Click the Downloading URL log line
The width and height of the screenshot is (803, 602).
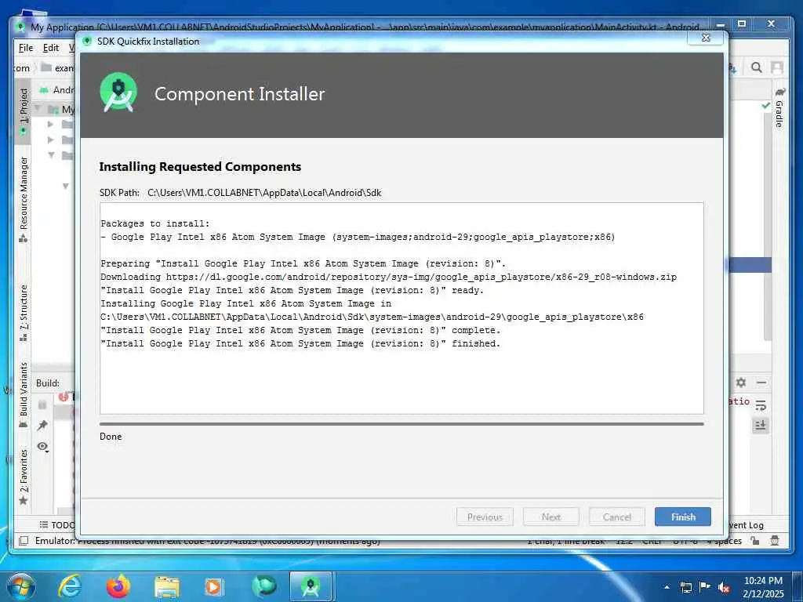[388, 277]
